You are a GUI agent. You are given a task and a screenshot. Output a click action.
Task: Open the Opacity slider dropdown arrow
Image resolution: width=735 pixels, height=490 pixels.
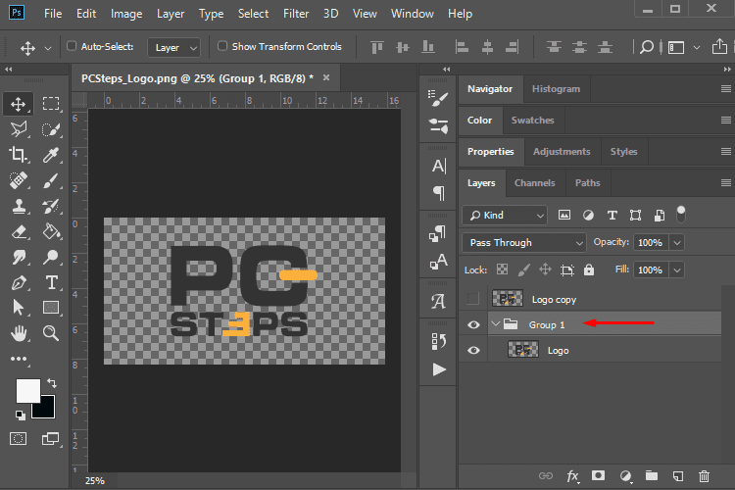[x=677, y=242]
